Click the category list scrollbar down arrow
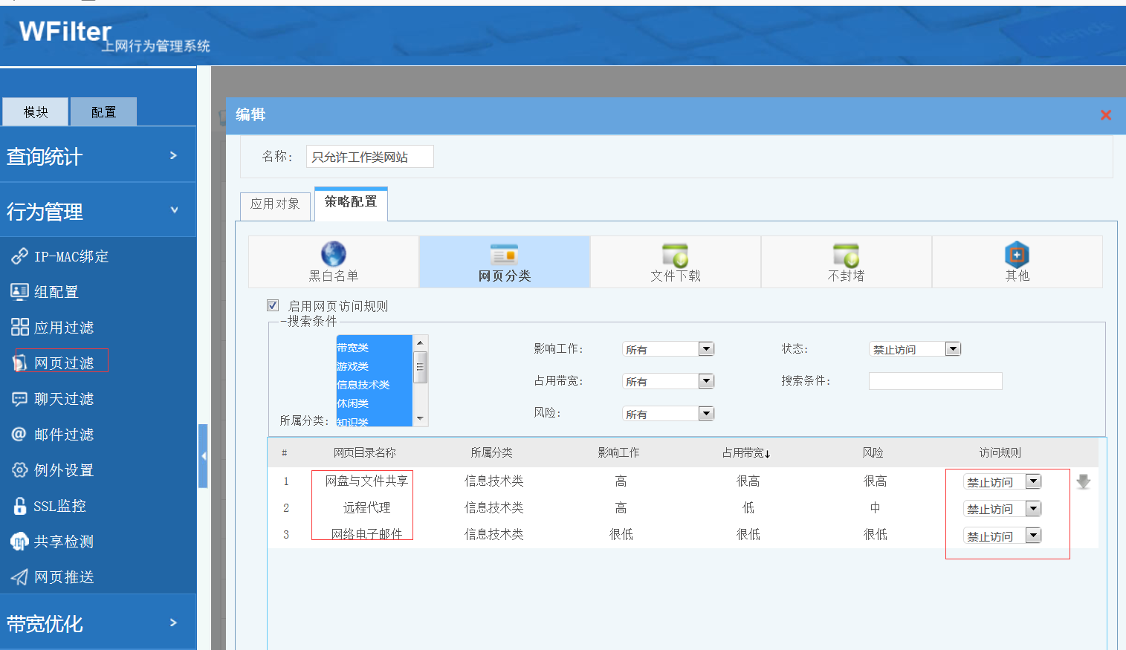This screenshot has width=1126, height=650. point(420,419)
